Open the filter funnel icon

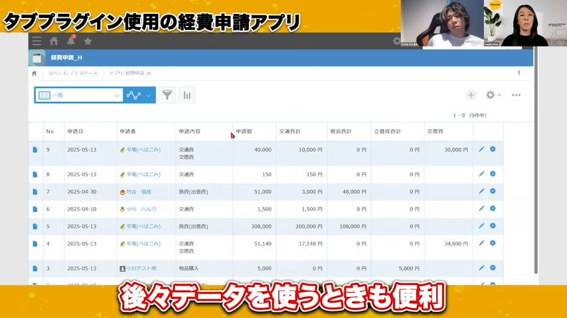[x=167, y=95]
